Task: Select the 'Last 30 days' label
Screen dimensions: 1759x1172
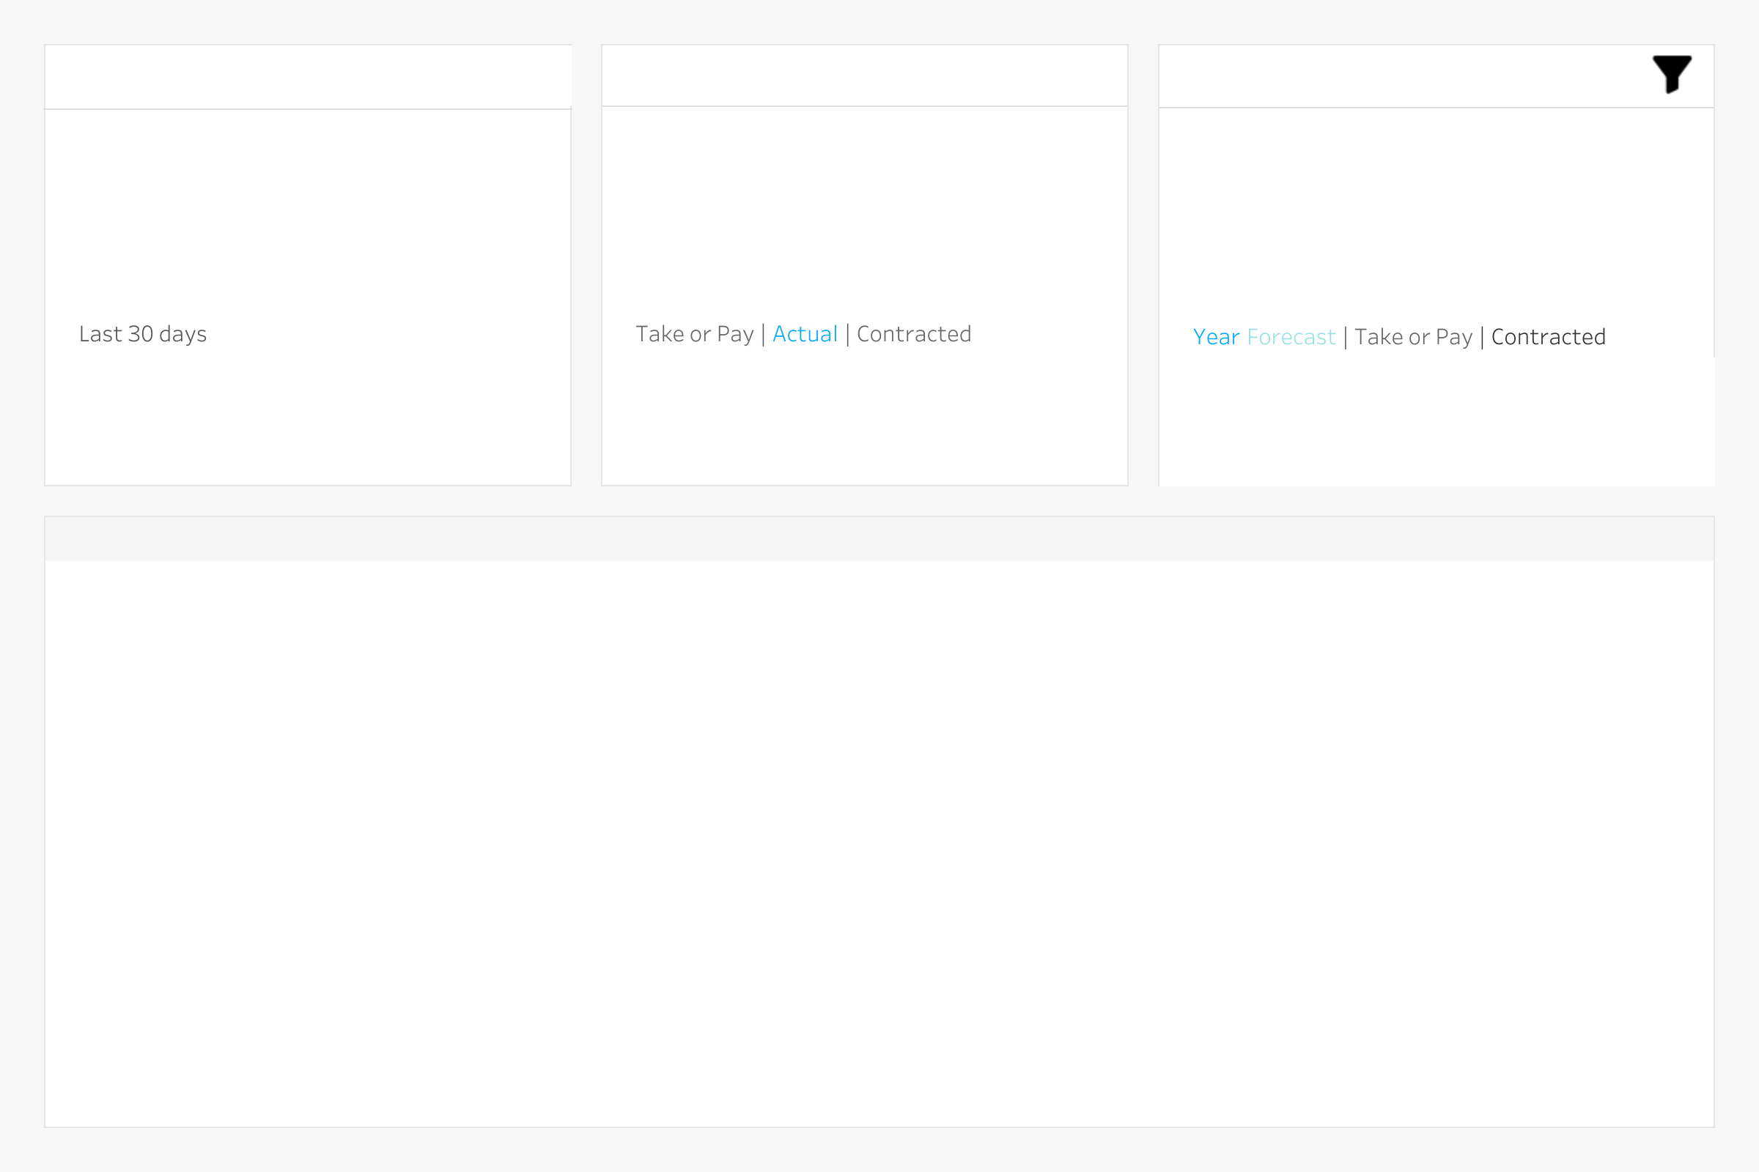Action: point(143,334)
